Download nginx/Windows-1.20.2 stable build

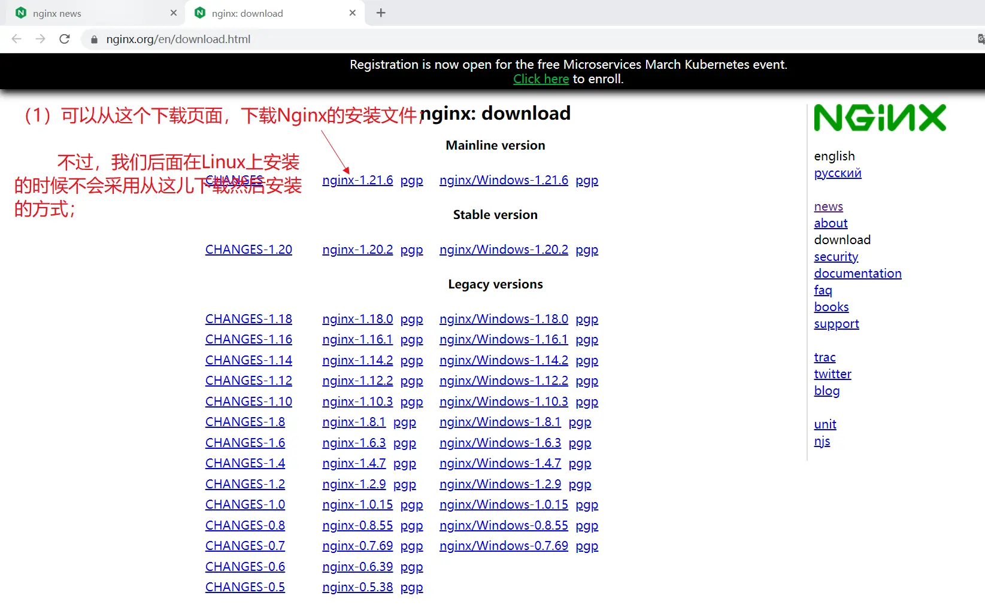(x=504, y=250)
